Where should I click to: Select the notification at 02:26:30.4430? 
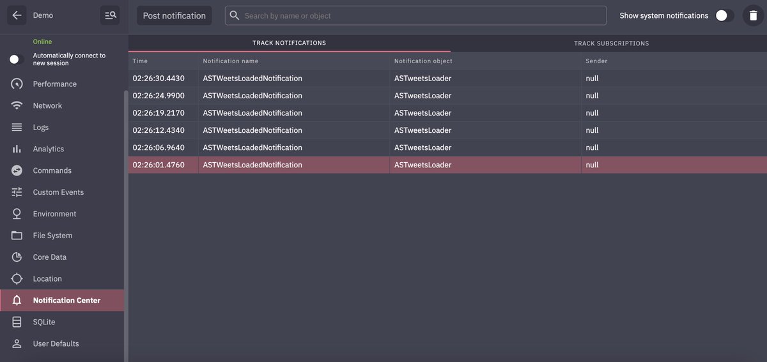coord(447,79)
